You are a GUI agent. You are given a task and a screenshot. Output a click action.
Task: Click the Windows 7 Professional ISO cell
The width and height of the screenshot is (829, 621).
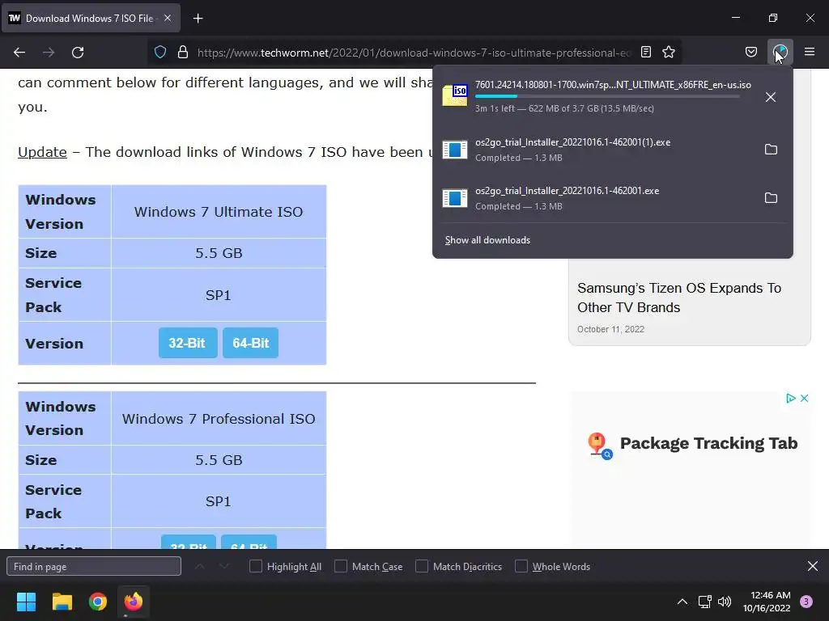coord(219,419)
